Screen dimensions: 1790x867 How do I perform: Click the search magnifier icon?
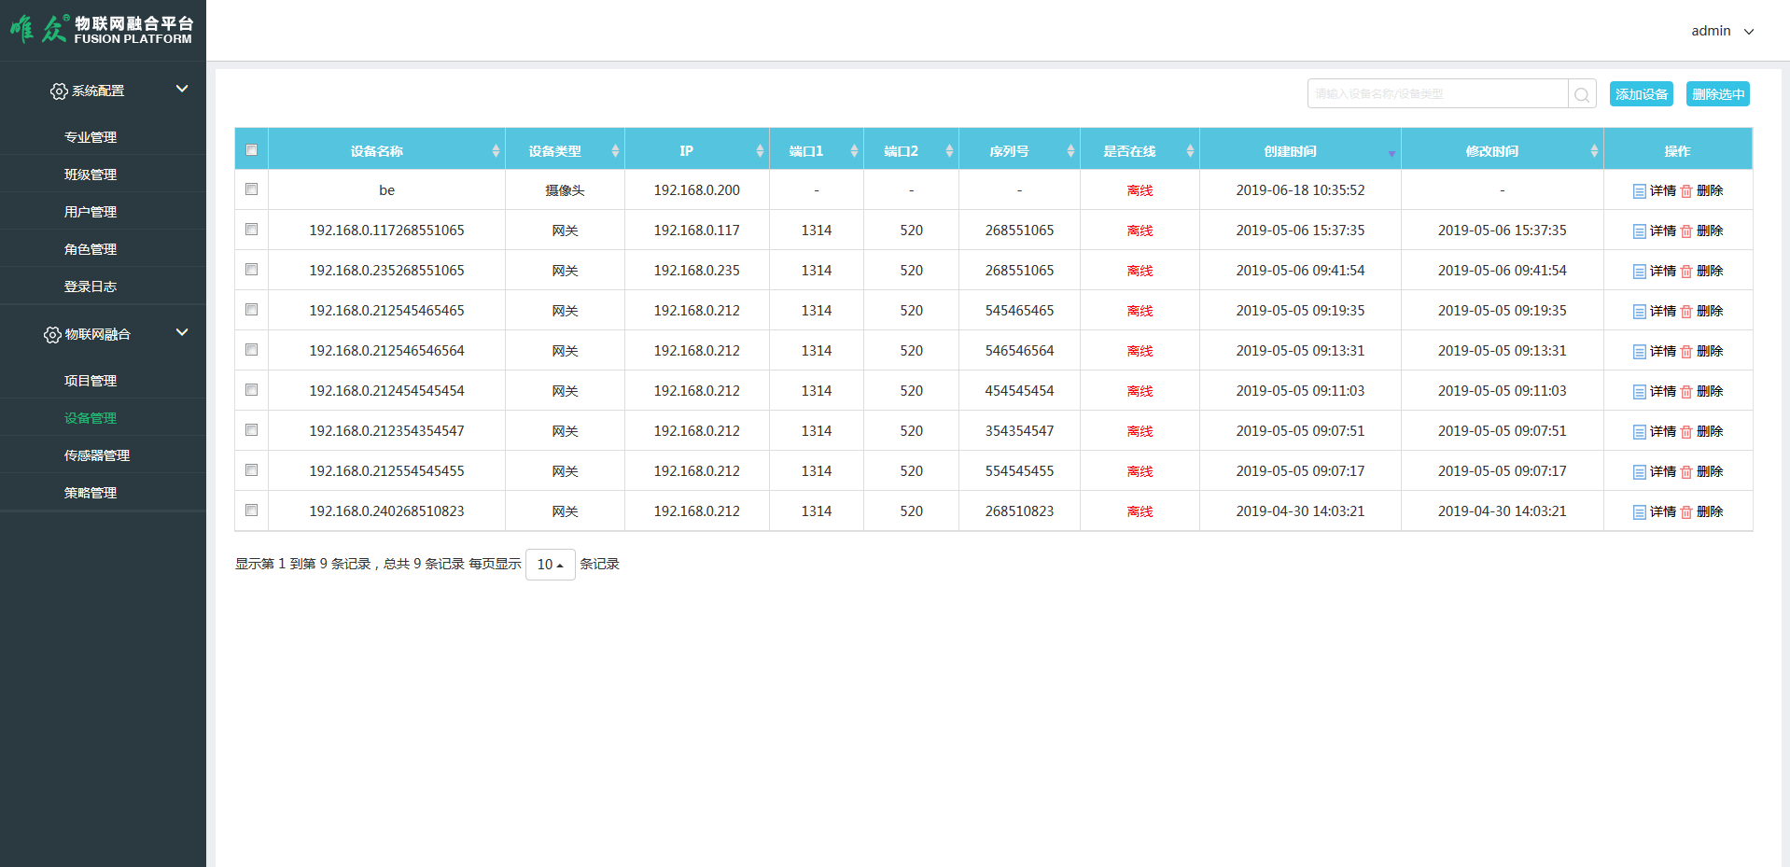coord(1582,94)
